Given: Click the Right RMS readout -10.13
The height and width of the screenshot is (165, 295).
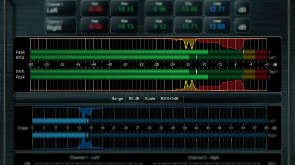Looking at the screenshot, I should [124, 26].
